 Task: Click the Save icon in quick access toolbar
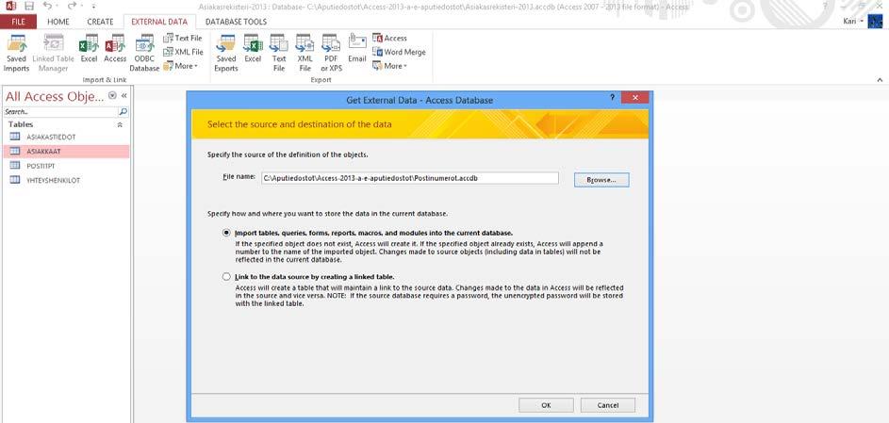coord(29,6)
